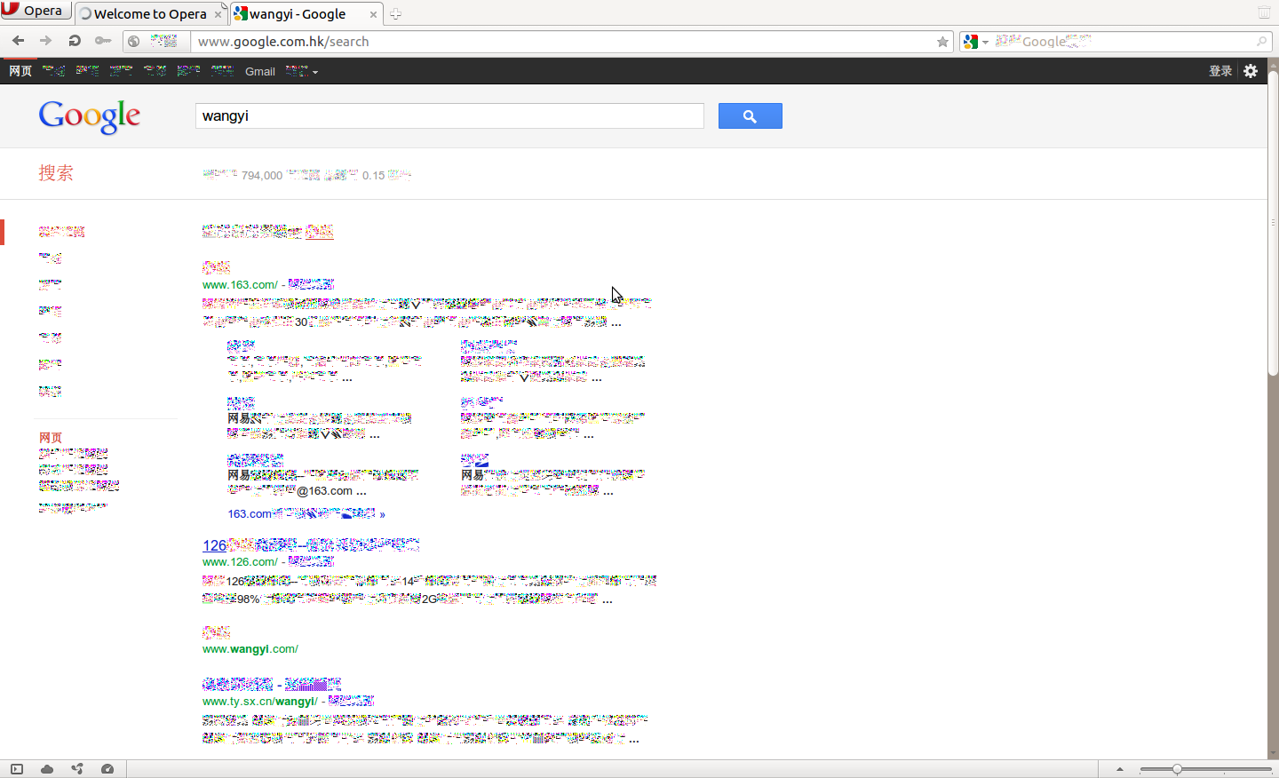Select 网页 in the black Google bar
Viewport: 1279px width, 778px height.
20,71
